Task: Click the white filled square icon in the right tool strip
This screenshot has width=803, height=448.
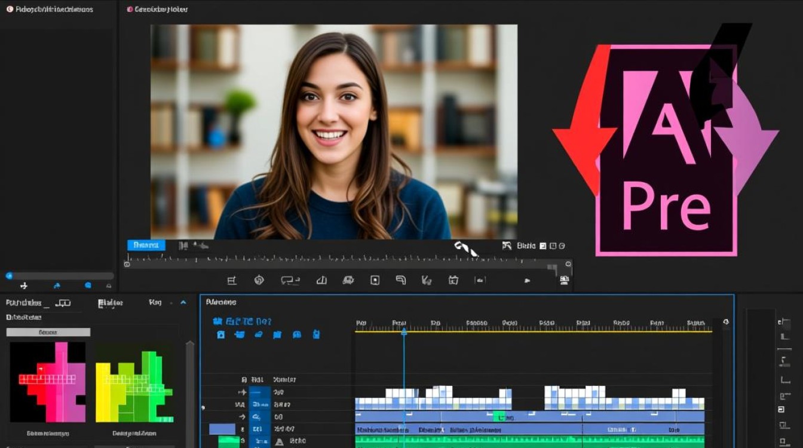Action: (x=781, y=409)
